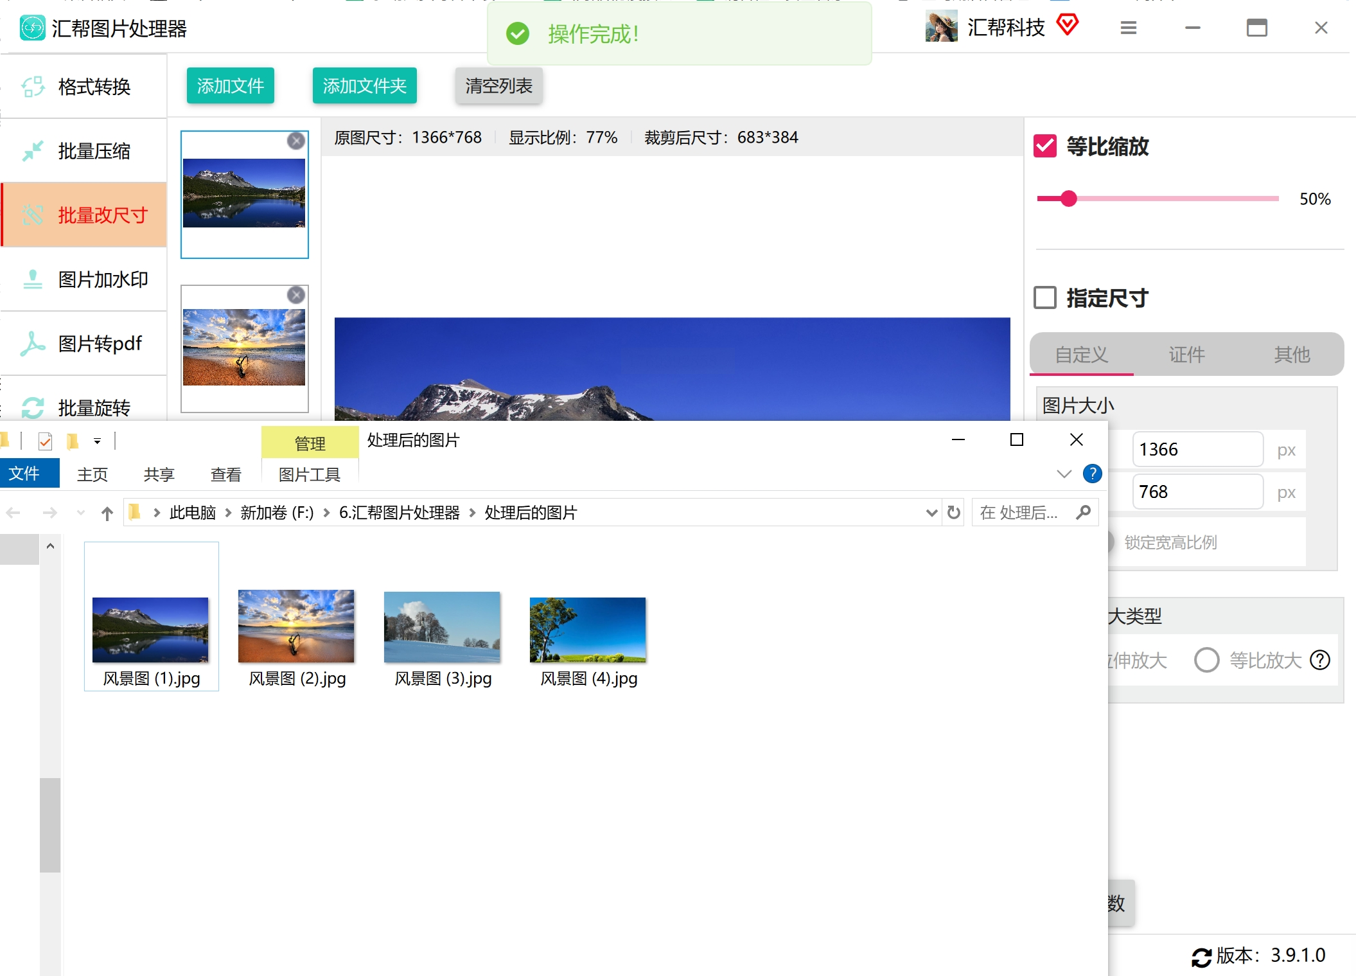Viewport: 1356px width, 976px height.
Task: Open quick access toolbar dropdown arrow
Action: (98, 441)
